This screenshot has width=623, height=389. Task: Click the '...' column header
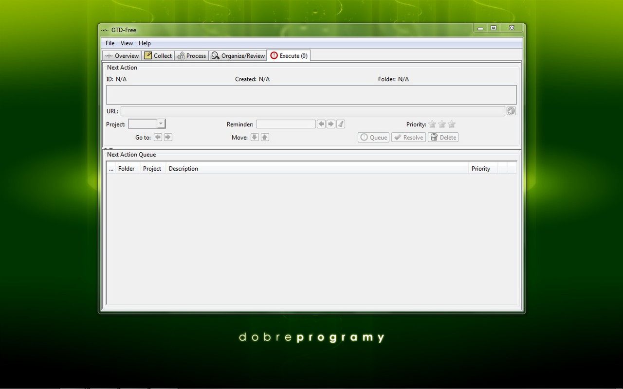(x=111, y=169)
